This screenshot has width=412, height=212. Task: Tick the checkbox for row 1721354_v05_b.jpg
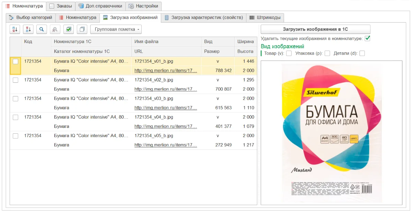tap(15, 136)
